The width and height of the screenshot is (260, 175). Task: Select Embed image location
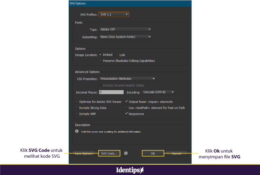pyautogui.click(x=100, y=55)
